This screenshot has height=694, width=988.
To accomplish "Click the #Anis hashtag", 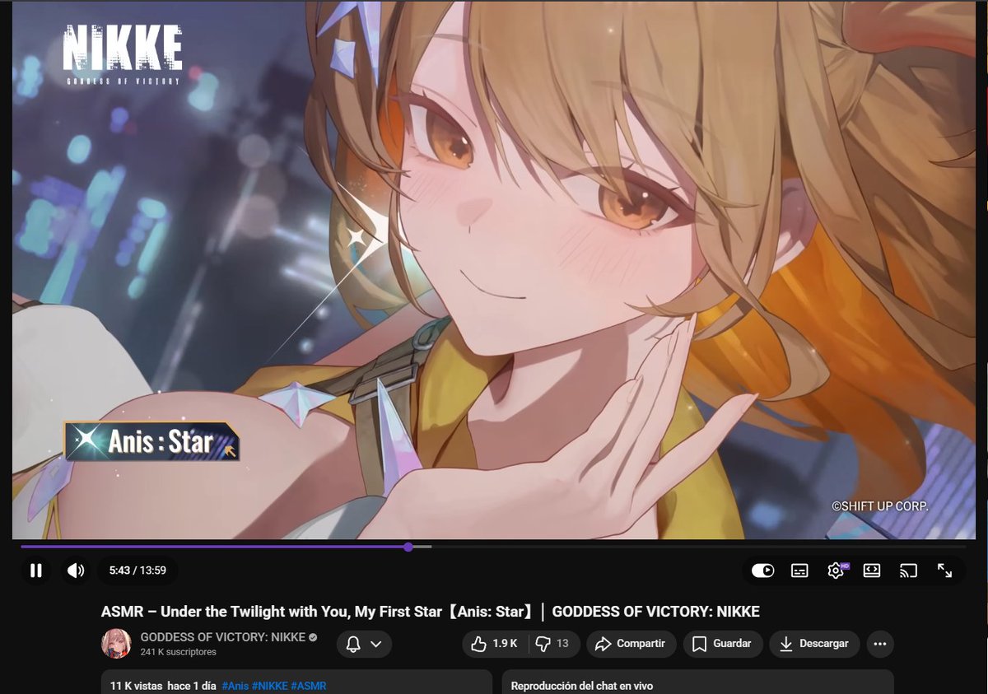I will pos(235,686).
